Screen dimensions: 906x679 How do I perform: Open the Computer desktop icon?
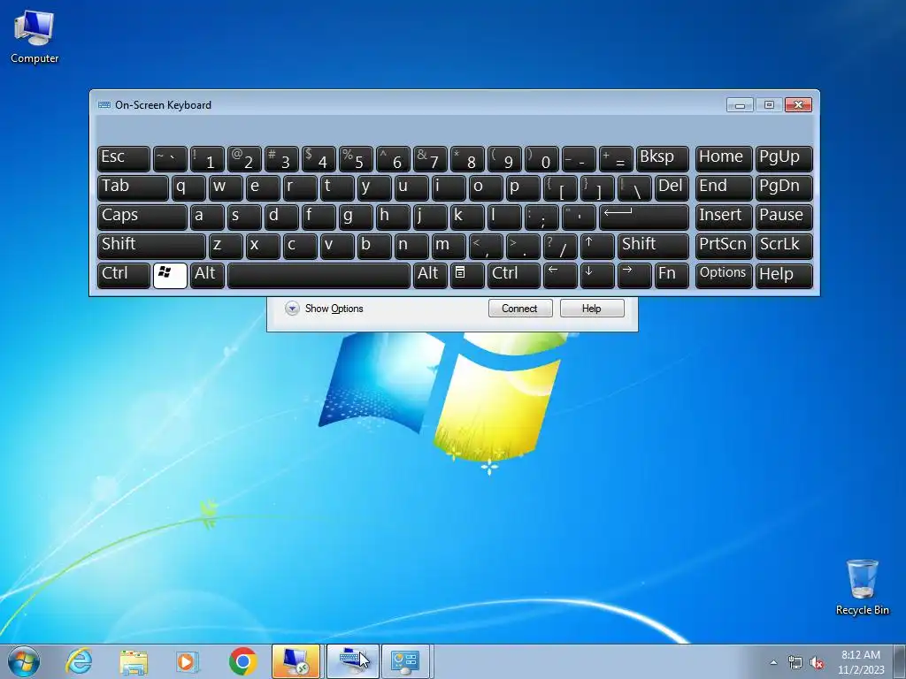(x=35, y=36)
